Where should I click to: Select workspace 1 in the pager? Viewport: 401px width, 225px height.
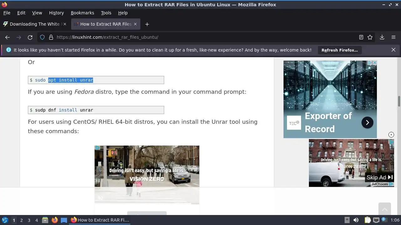pyautogui.click(x=14, y=220)
